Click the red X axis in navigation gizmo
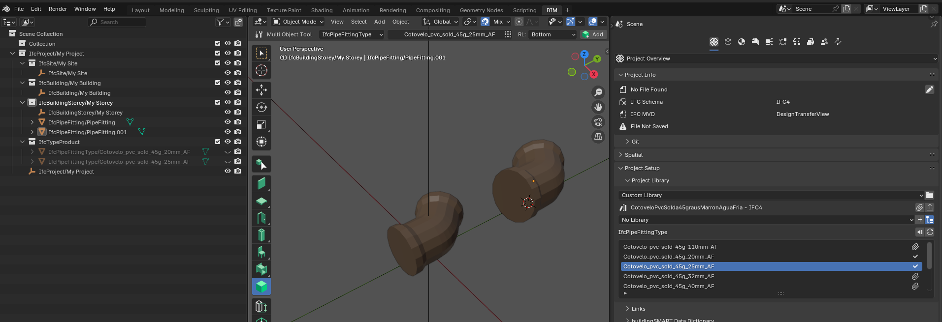This screenshot has height=322, width=942. tap(594, 74)
